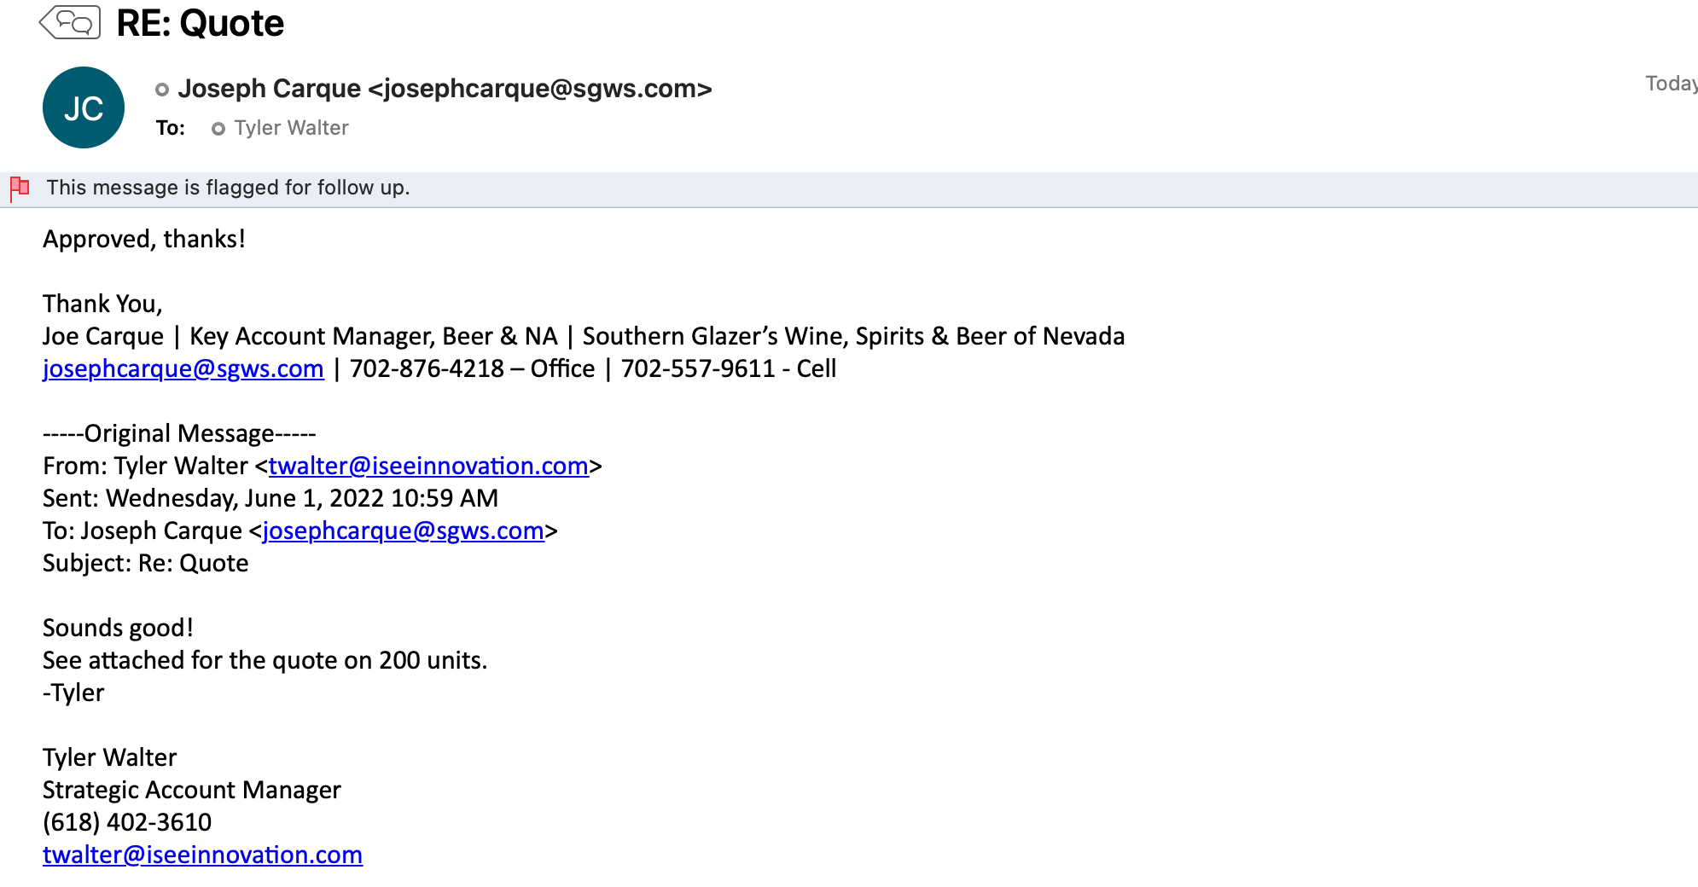Click the flagged for follow up banner
Viewport: 1698px width, 887px height.
pos(228,188)
